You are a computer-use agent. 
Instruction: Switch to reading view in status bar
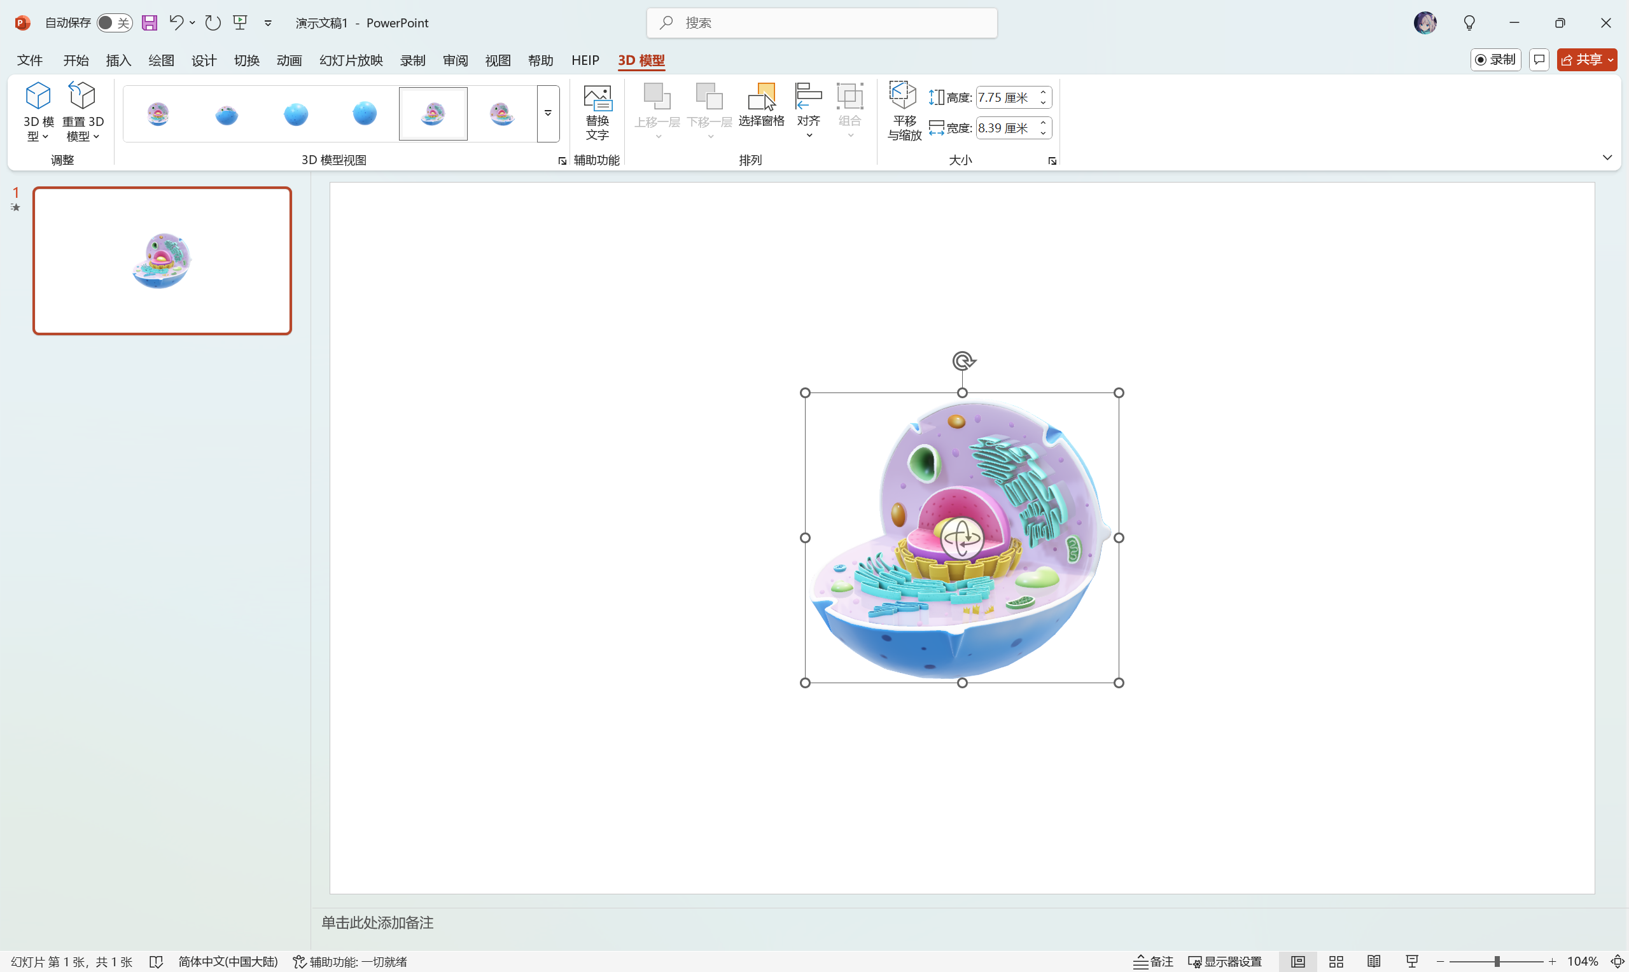click(1374, 961)
